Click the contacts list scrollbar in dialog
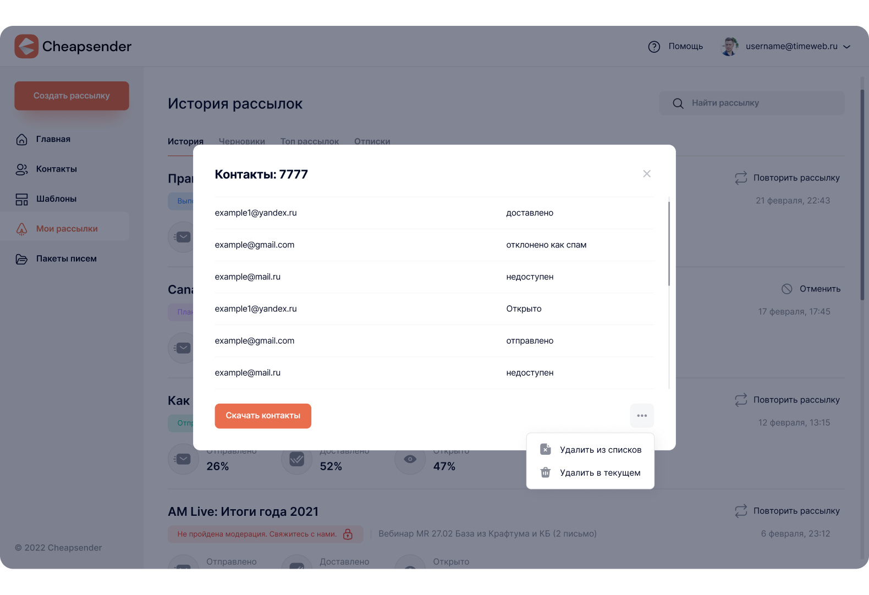The image size is (869, 595). (x=669, y=244)
